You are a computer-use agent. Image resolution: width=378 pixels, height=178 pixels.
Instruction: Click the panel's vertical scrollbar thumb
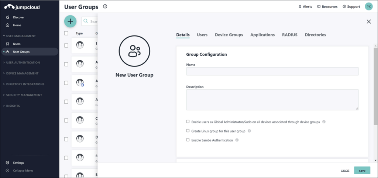(375, 86)
